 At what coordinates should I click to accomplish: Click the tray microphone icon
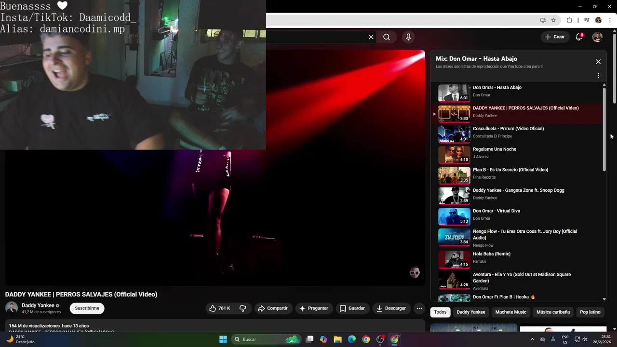tap(553, 339)
